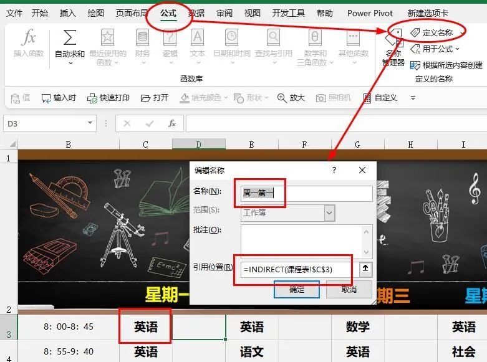Click the Zoom In magnifier icon
The height and width of the screenshot is (362, 487).
pyautogui.click(x=282, y=98)
